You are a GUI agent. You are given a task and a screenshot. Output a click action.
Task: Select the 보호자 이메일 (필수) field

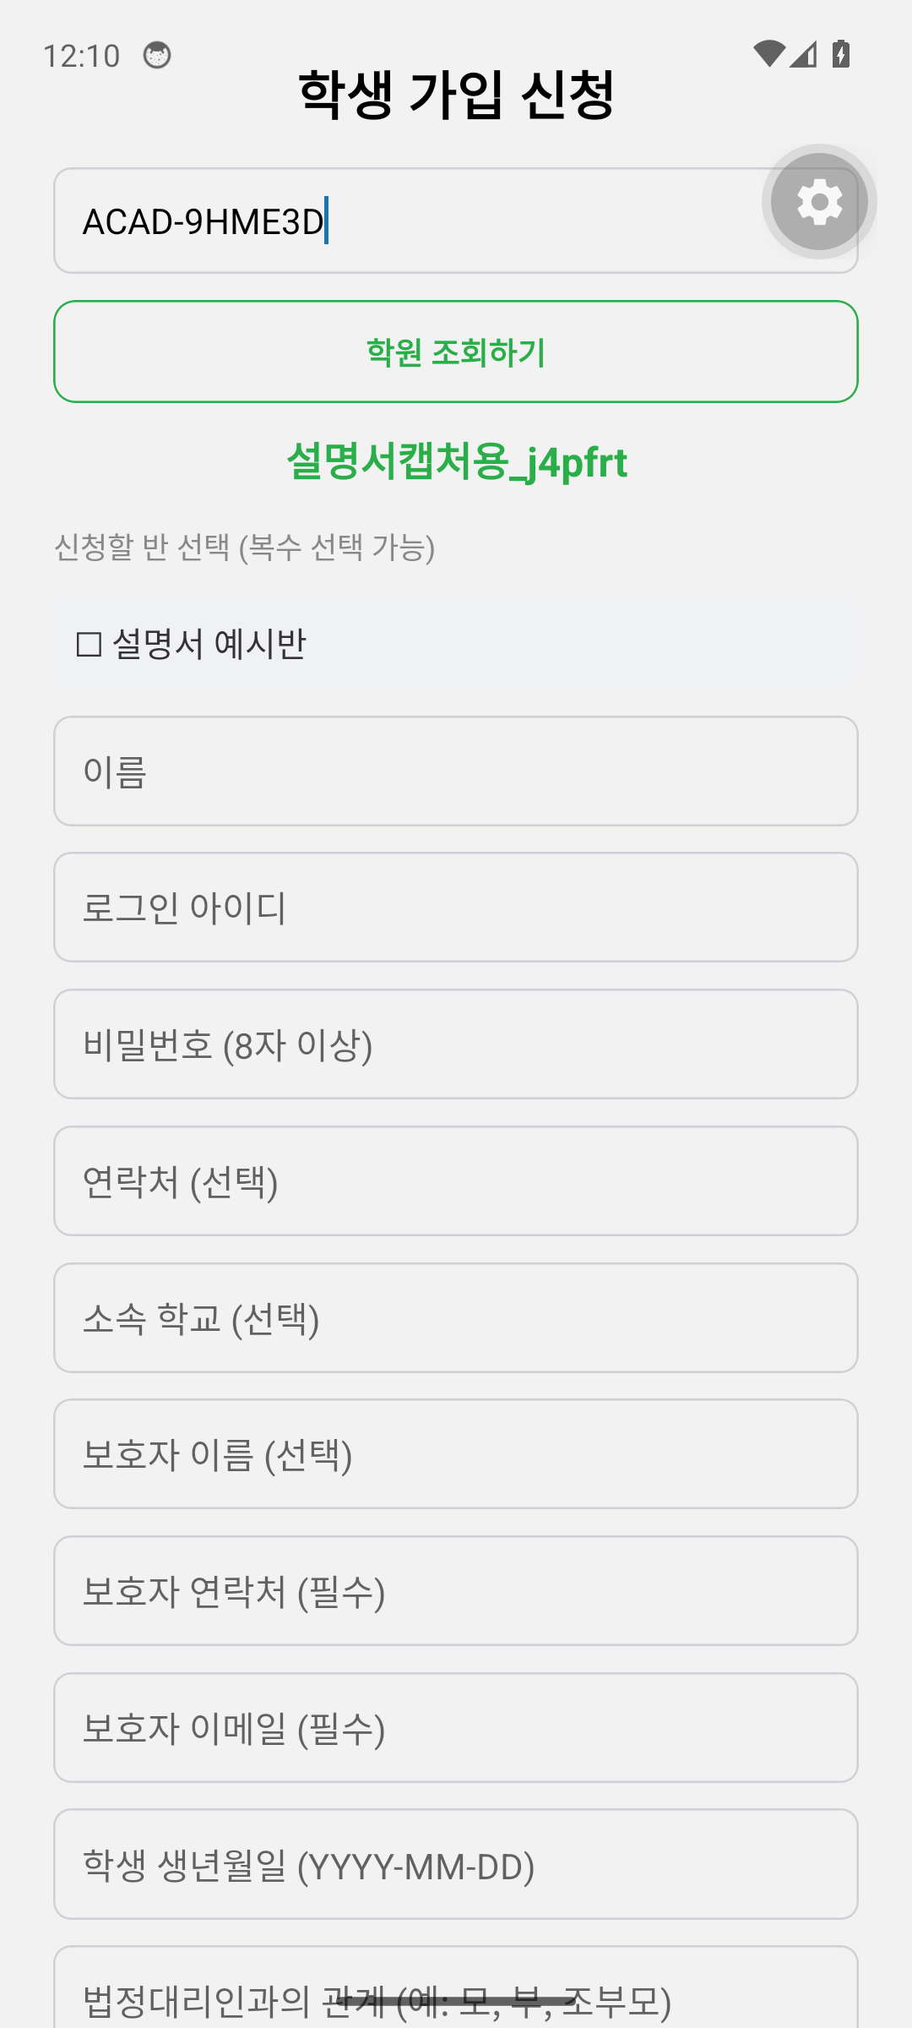coord(456,1728)
